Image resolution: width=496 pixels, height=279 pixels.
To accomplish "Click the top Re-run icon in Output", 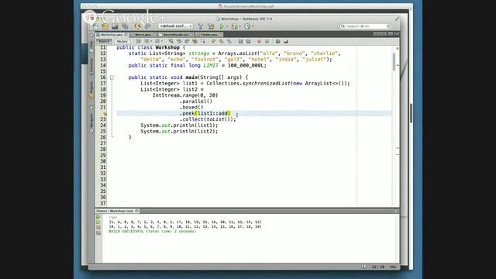I will [x=98, y=217].
